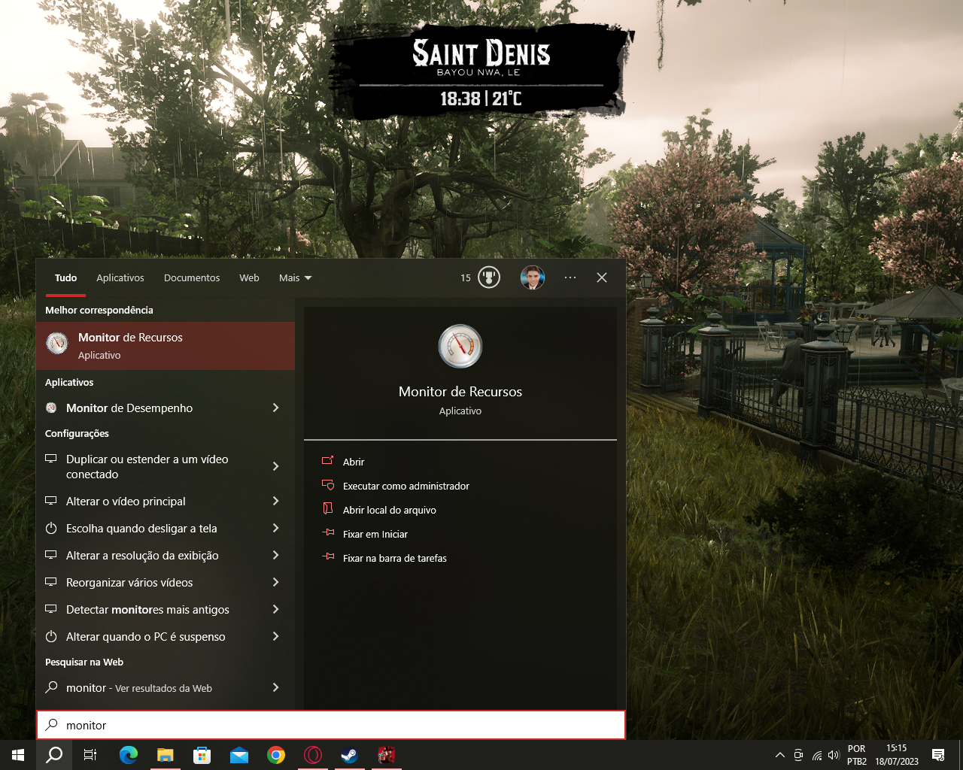Click the Monitor de Desempenho app icon

click(x=51, y=408)
